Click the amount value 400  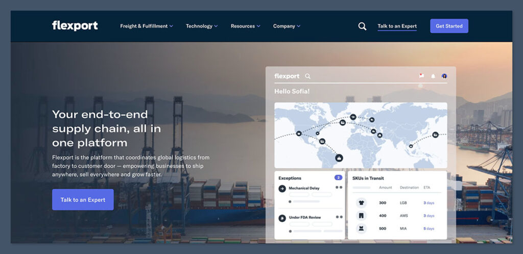point(383,216)
